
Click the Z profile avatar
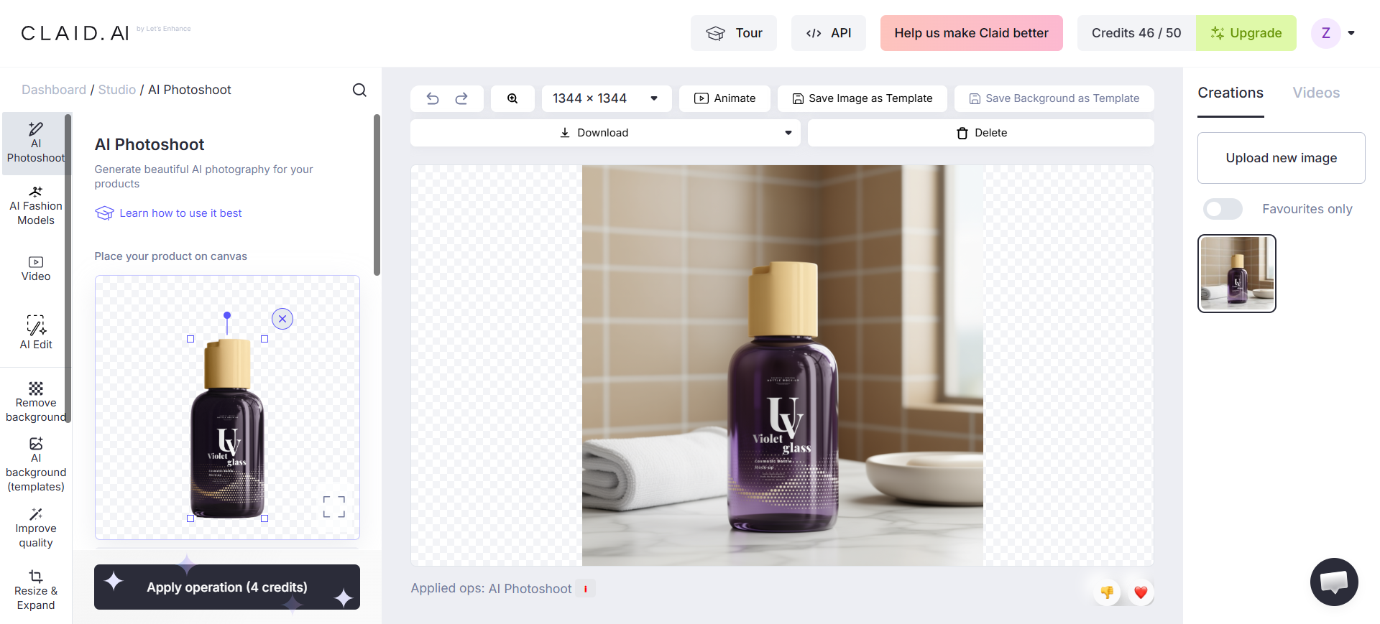point(1326,33)
